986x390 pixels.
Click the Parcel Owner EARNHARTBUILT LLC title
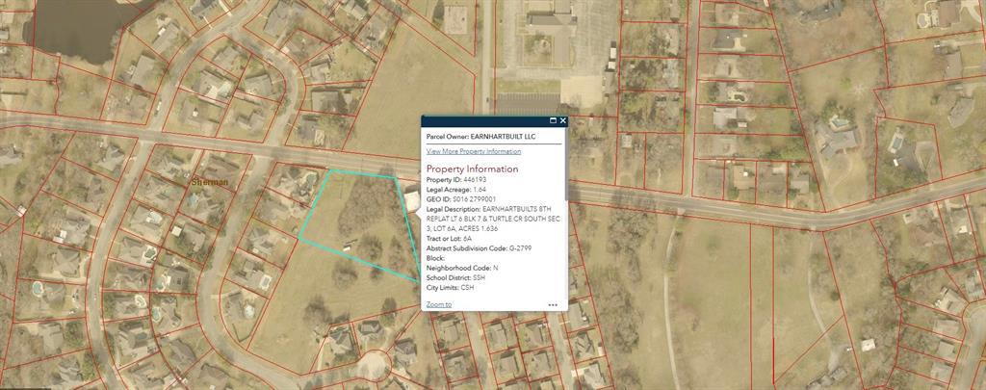point(480,137)
